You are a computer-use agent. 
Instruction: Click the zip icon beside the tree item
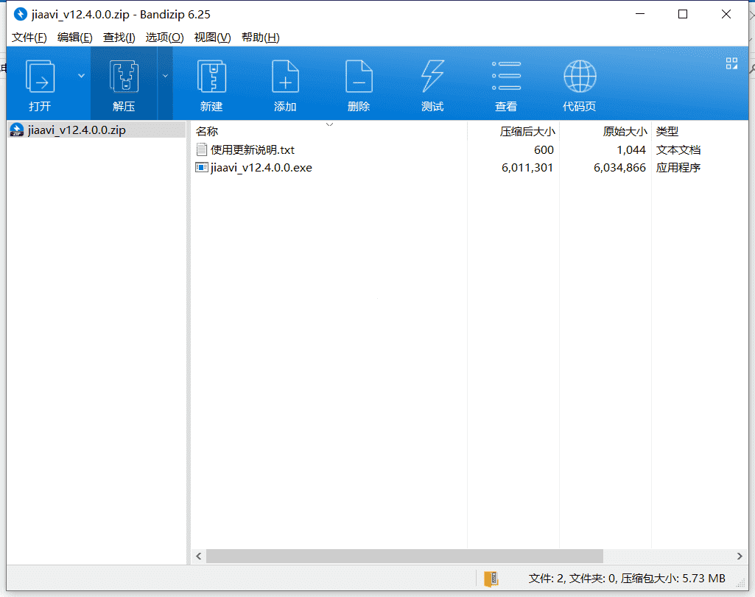coord(17,130)
